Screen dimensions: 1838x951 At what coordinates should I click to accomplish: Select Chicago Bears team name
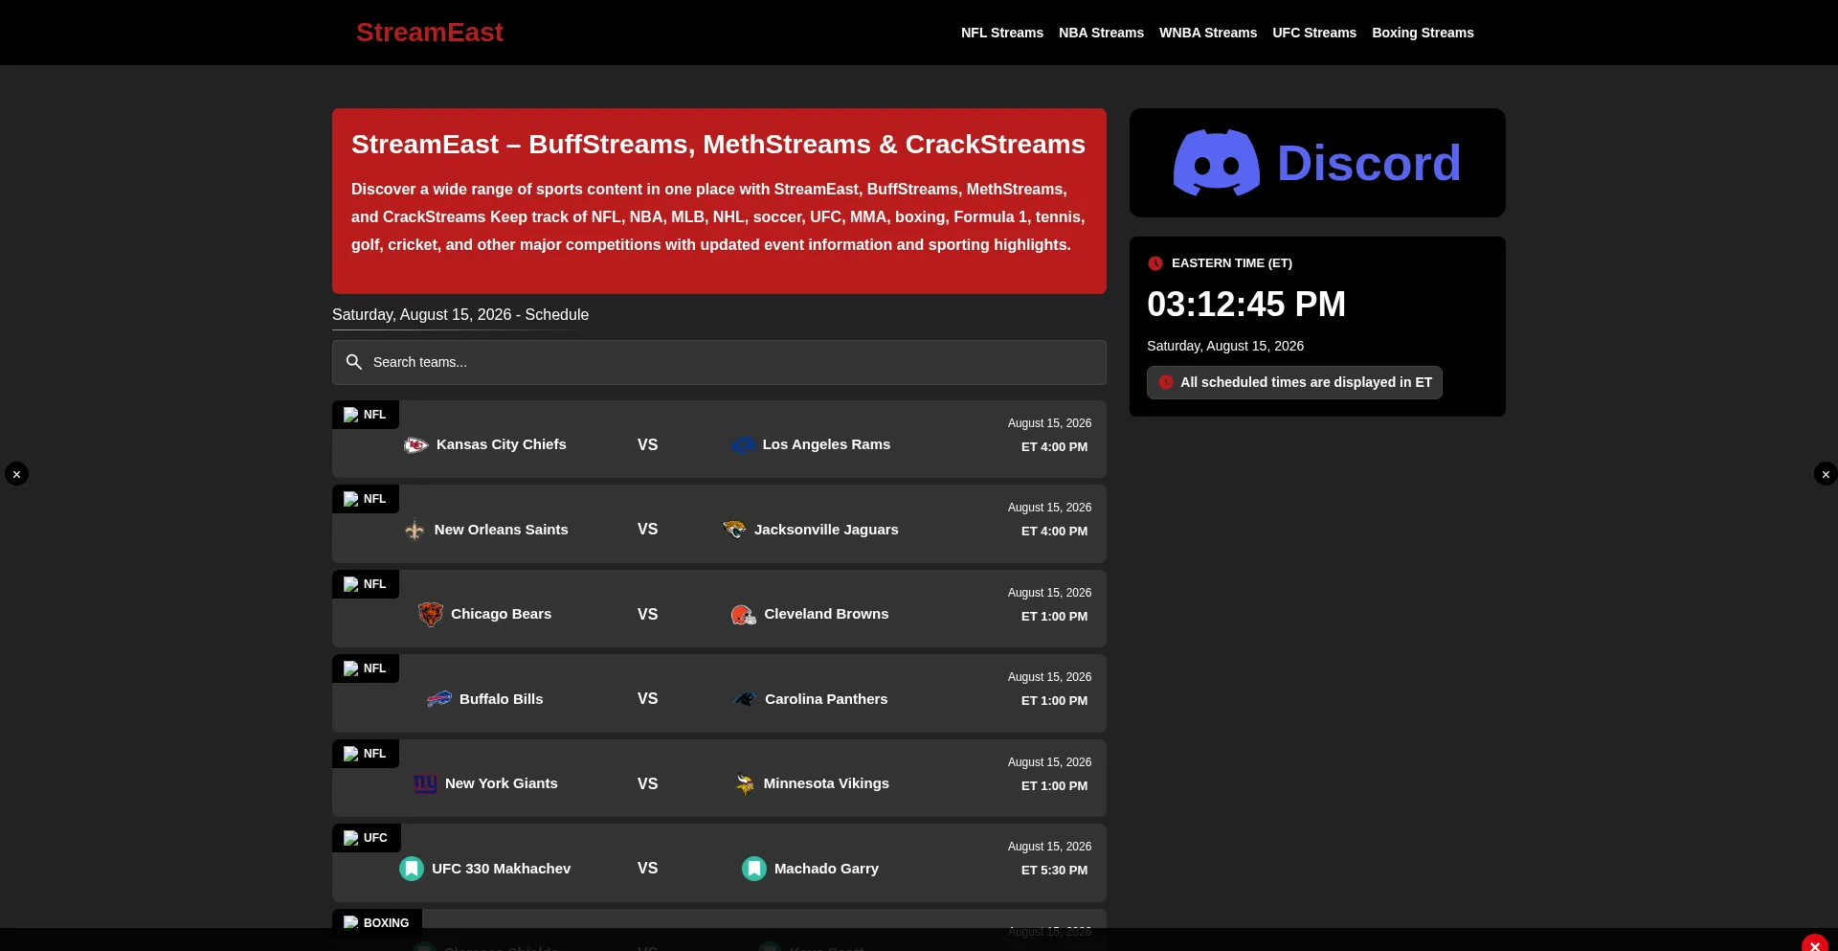click(501, 614)
